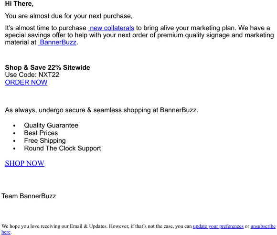Screen dimensions: 277x235
Task: Select the 'Shop & Save 22% Sitewide' heading
Action: 48,67
